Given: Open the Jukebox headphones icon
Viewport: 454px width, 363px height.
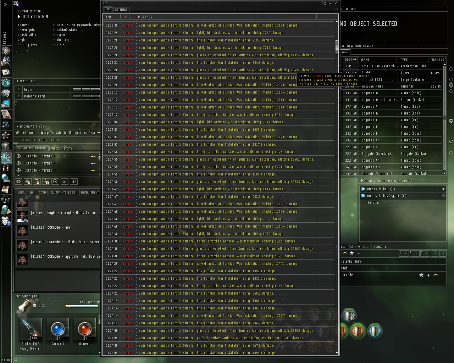Looking at the screenshot, I should [6, 199].
